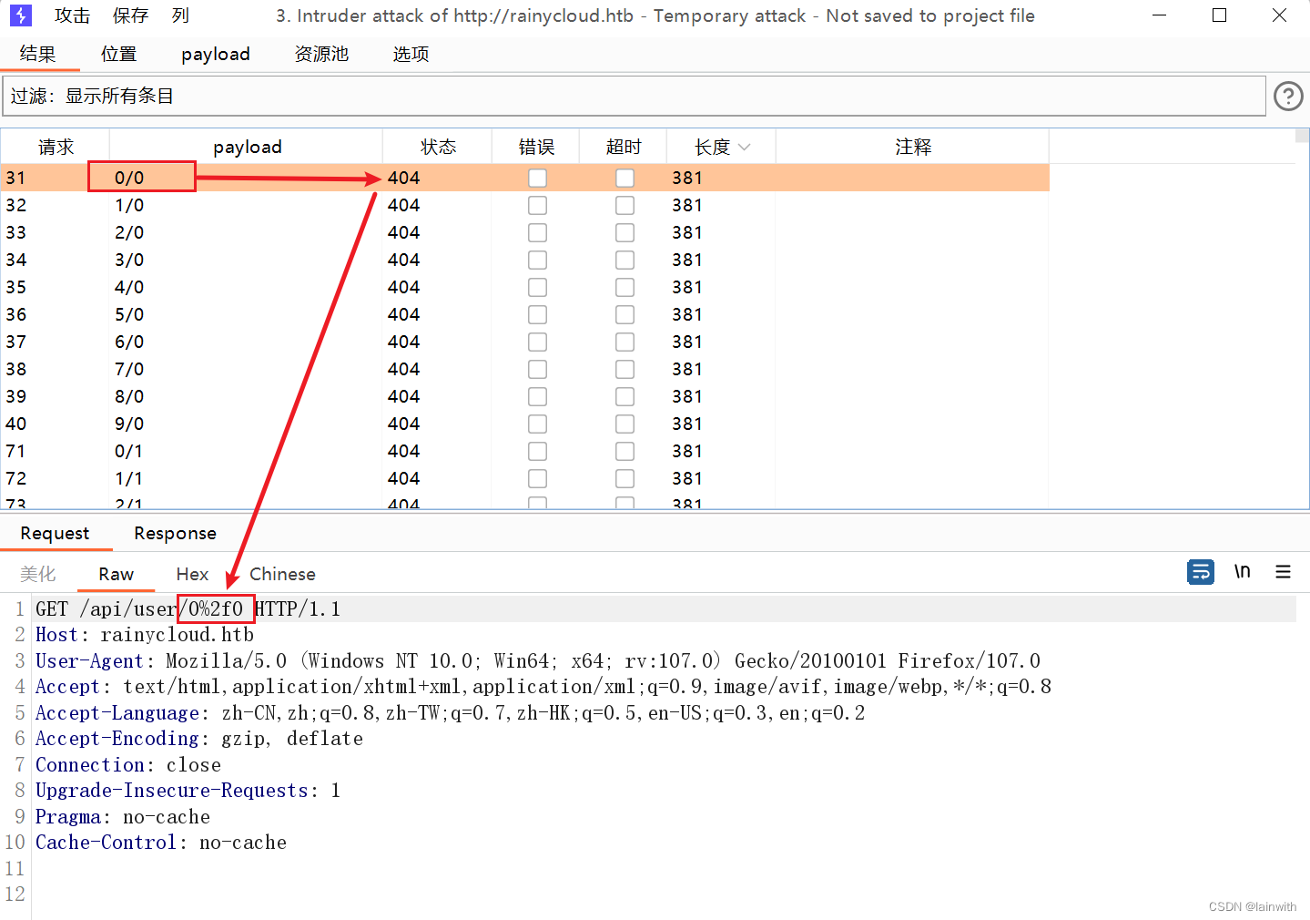
Task: Click the 注释 column header
Action: point(913,147)
